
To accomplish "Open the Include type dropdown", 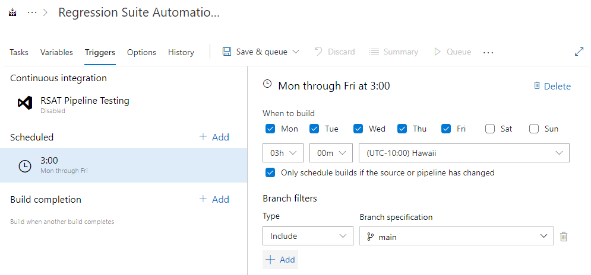I will click(308, 236).
